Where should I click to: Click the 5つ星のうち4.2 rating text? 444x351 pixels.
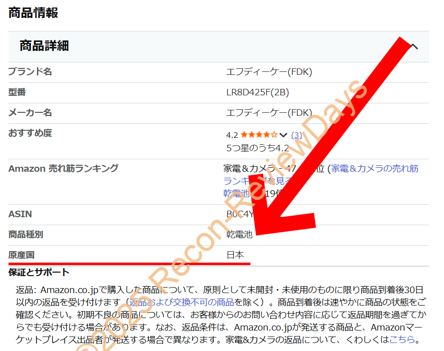click(258, 148)
